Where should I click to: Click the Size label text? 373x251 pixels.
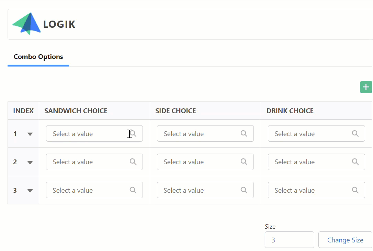point(270,227)
